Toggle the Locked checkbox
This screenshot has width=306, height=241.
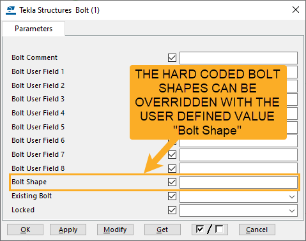click(172, 210)
